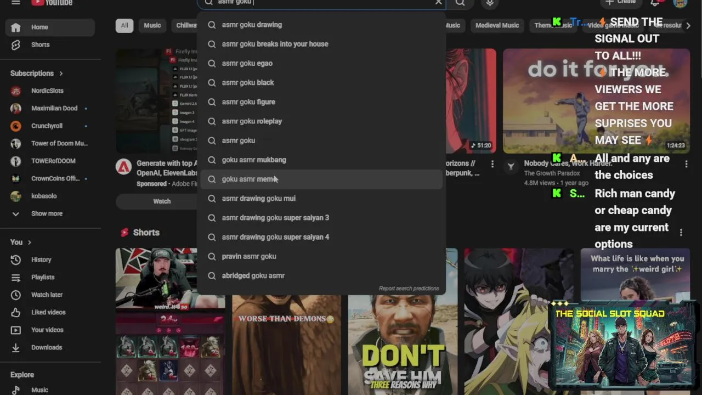Select the Medieval Music filter chip

(497, 25)
